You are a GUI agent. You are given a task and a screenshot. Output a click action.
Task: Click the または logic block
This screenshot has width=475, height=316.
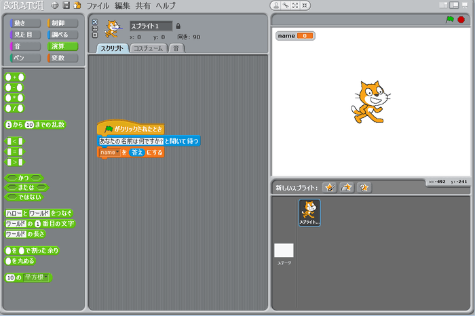pos(26,187)
